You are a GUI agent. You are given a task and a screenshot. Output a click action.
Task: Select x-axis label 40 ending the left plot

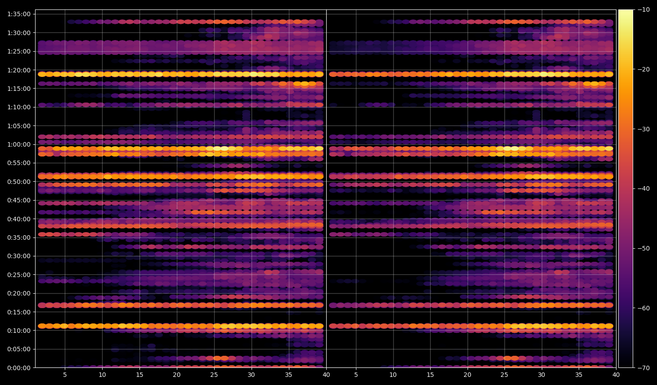[326, 375]
